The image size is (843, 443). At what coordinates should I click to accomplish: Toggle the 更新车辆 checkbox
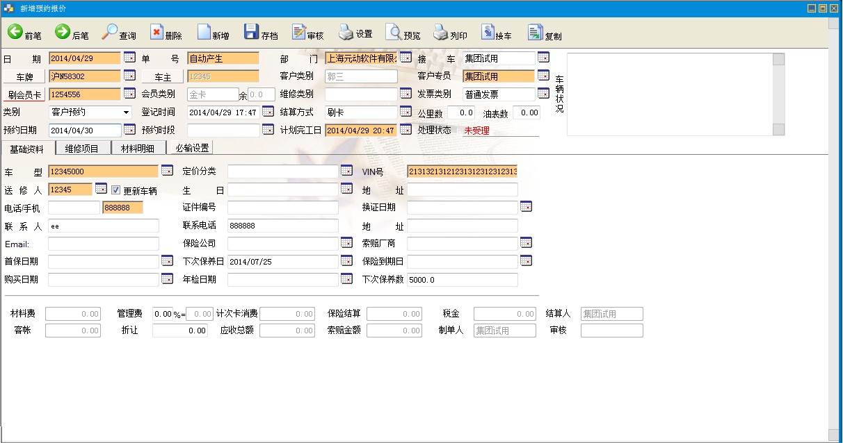click(116, 190)
